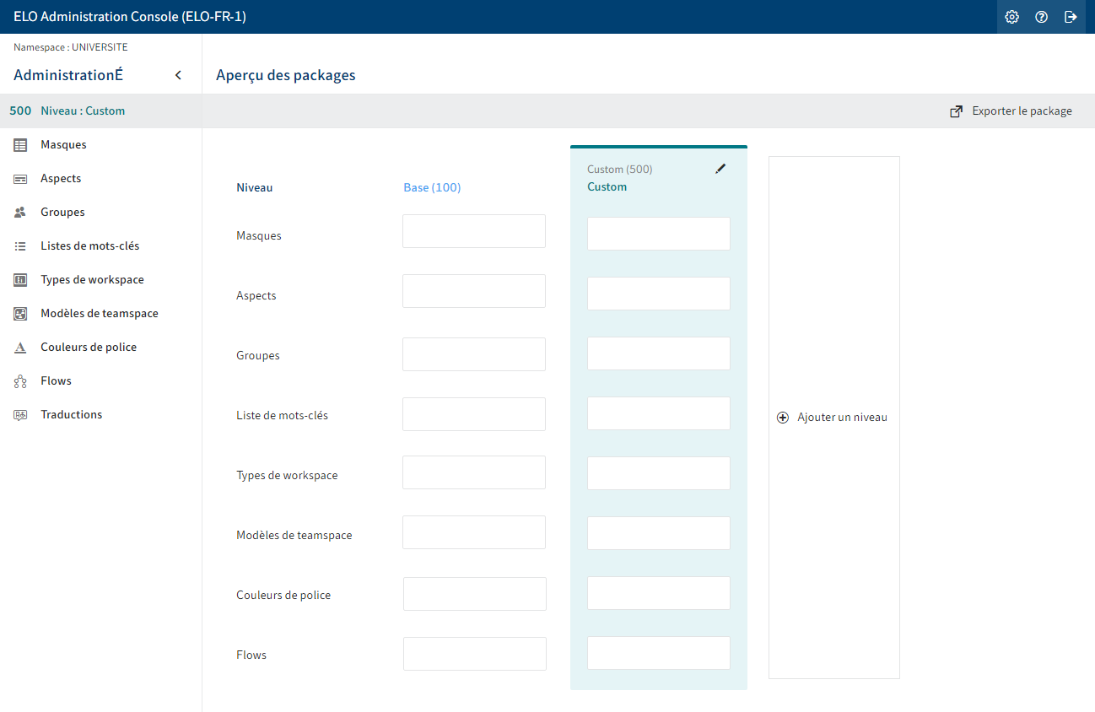
Task: Click the Aperçu des packages heading
Action: [x=286, y=75]
